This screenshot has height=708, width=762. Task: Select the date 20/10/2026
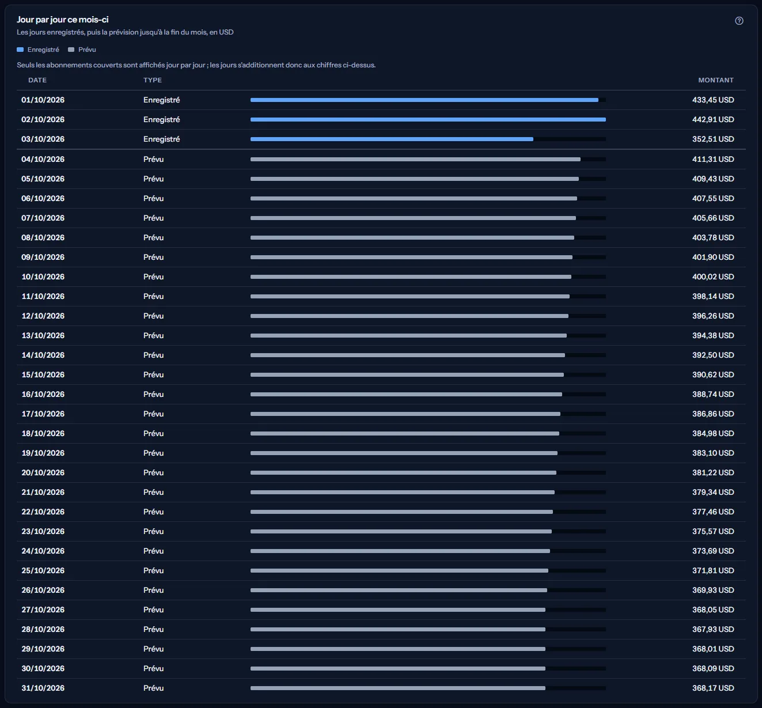point(43,472)
